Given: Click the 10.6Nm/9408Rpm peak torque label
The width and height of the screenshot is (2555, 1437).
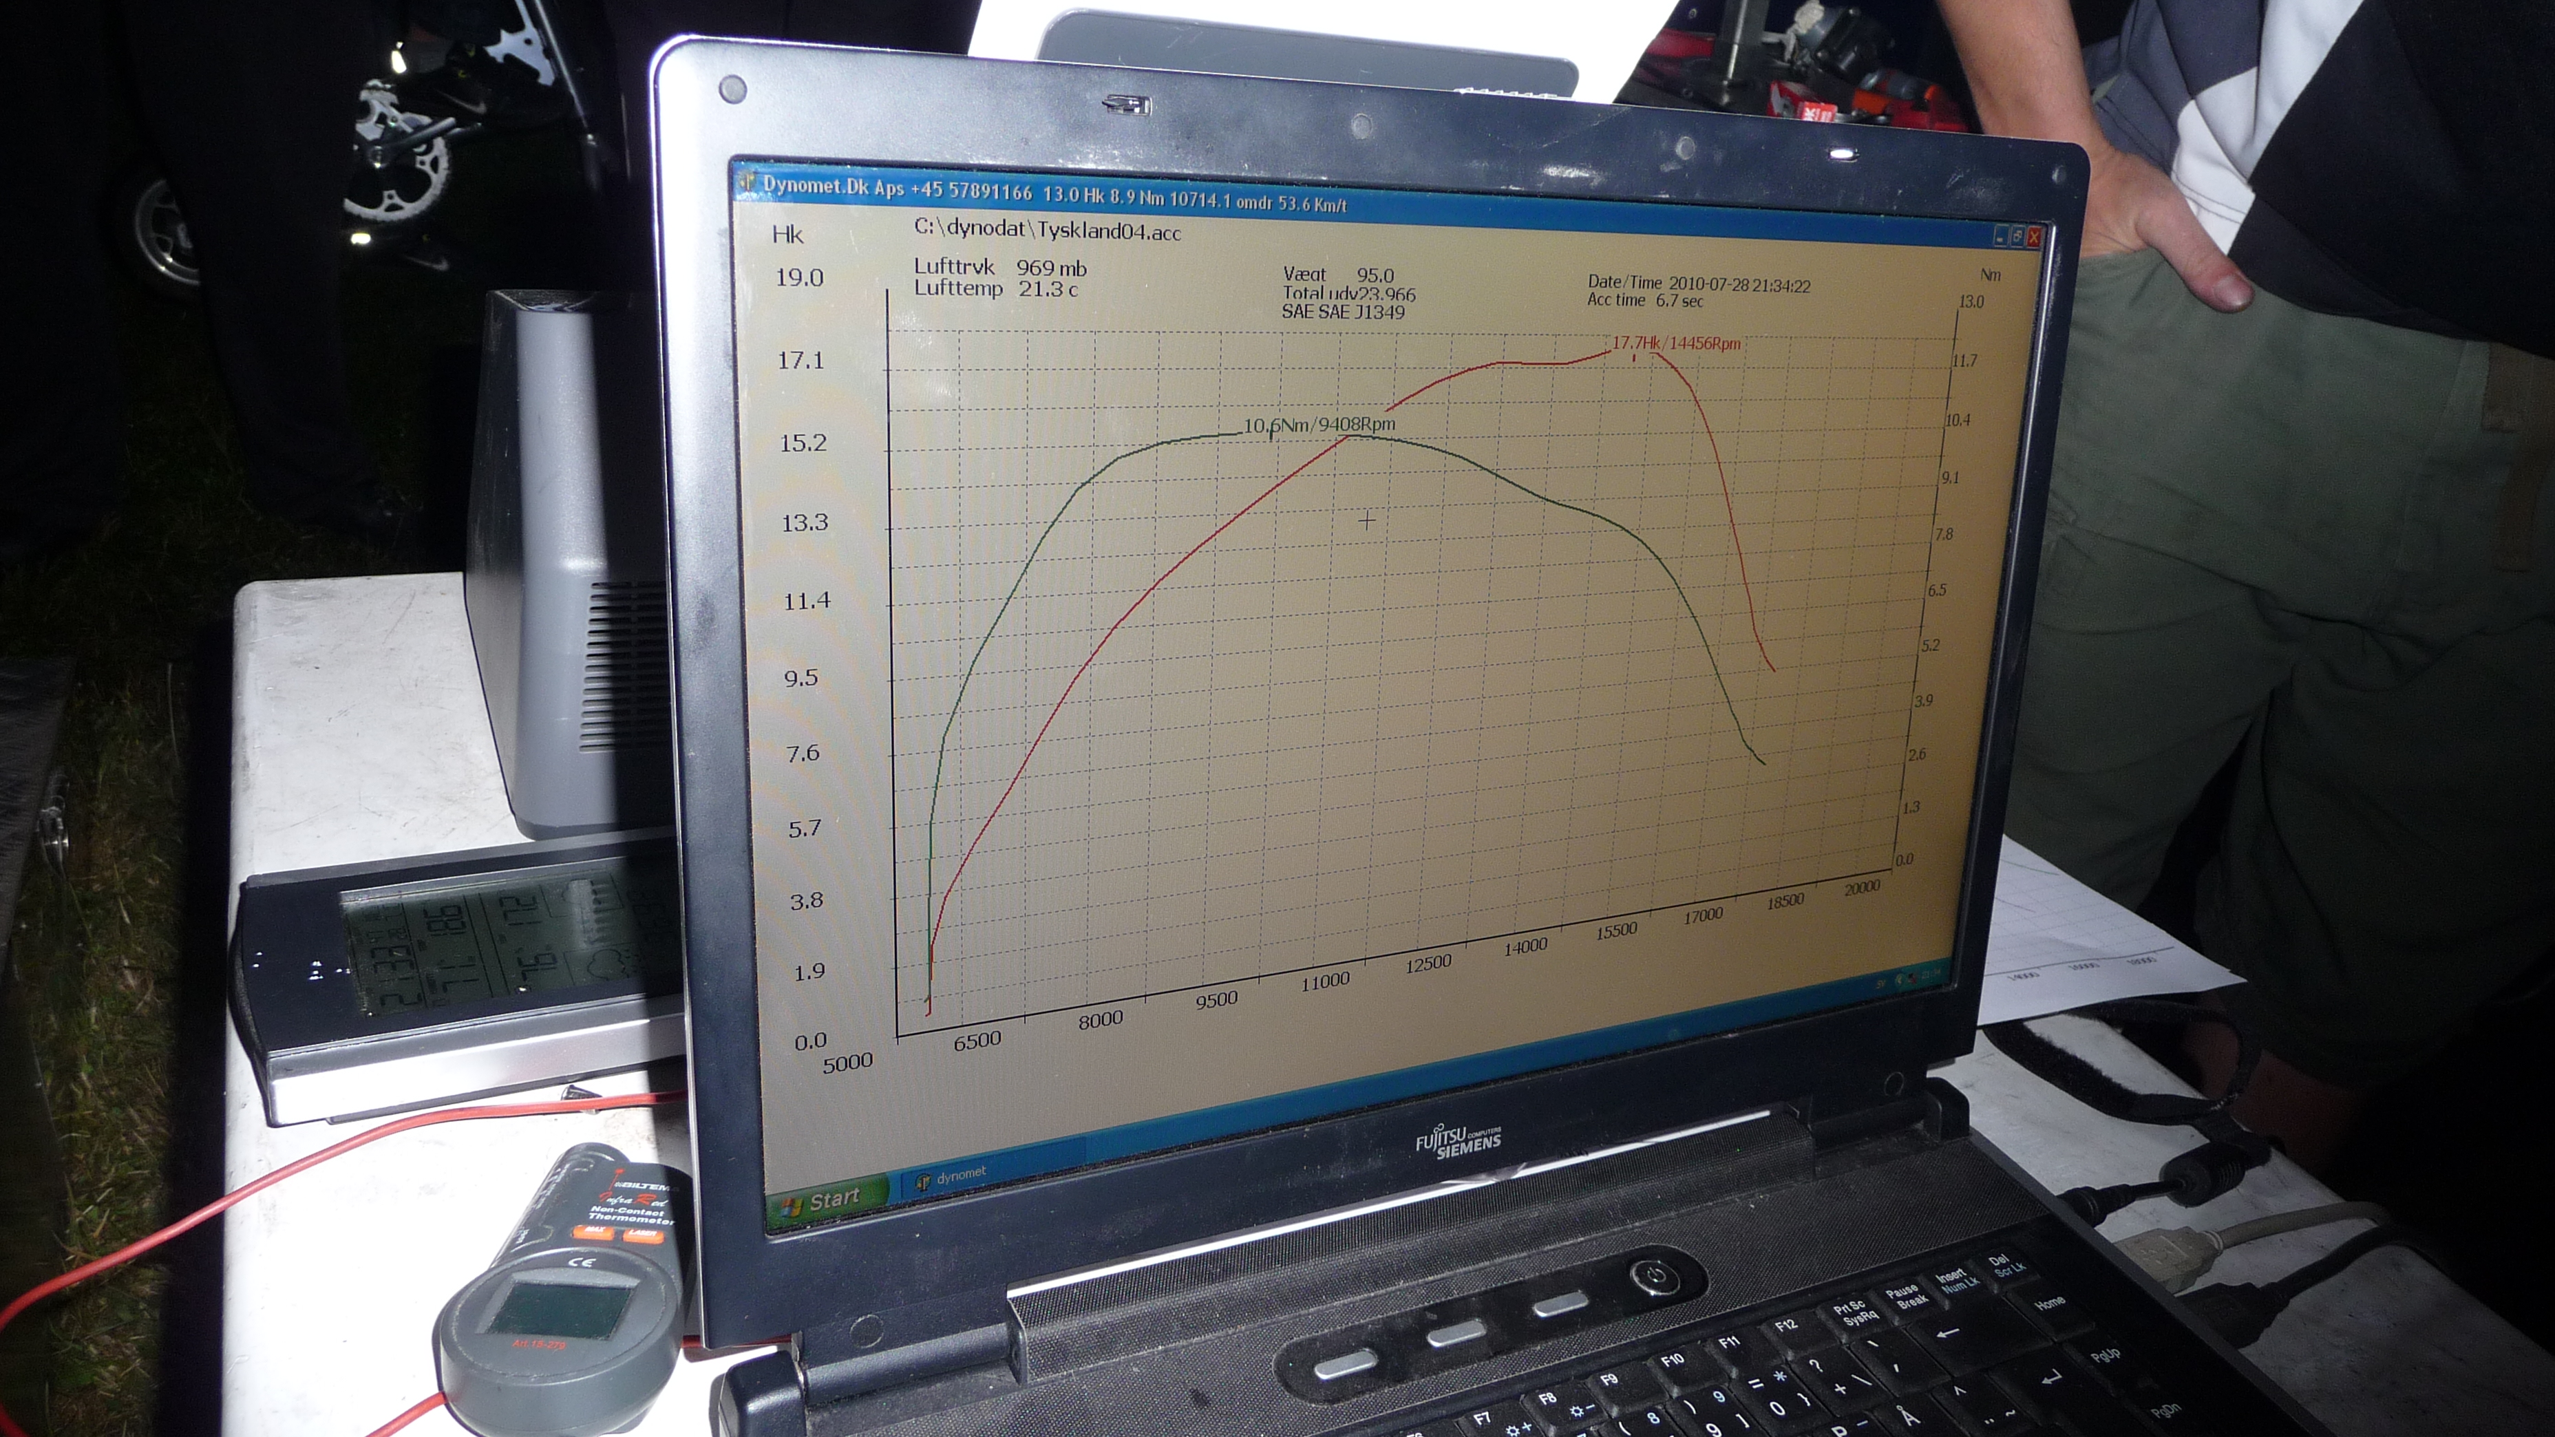Looking at the screenshot, I should tap(1319, 425).
